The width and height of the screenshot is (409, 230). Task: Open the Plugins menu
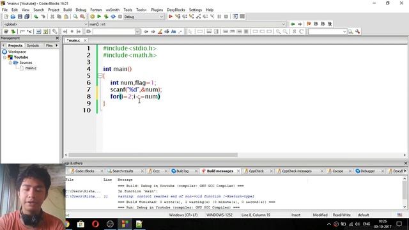(x=157, y=10)
